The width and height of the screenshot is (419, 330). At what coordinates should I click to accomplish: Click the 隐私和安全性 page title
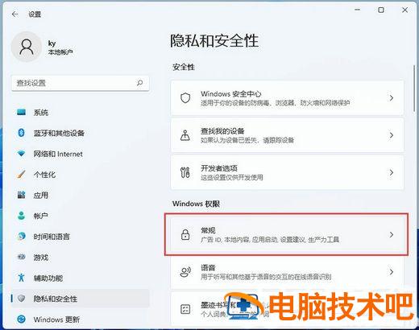[214, 41]
